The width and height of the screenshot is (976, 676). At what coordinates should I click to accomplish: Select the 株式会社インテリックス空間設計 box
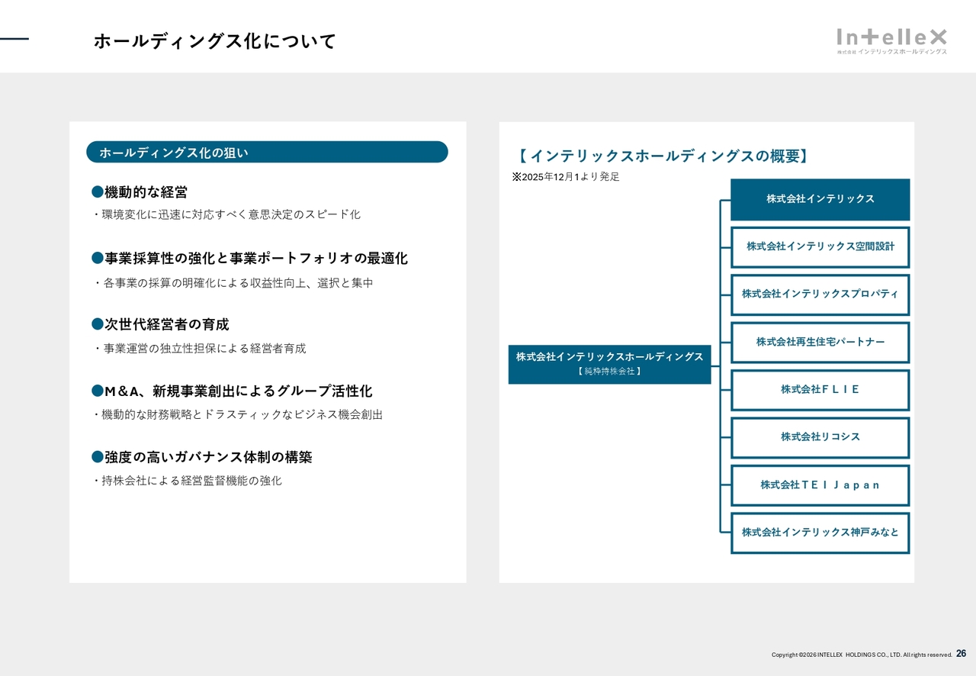pos(820,246)
